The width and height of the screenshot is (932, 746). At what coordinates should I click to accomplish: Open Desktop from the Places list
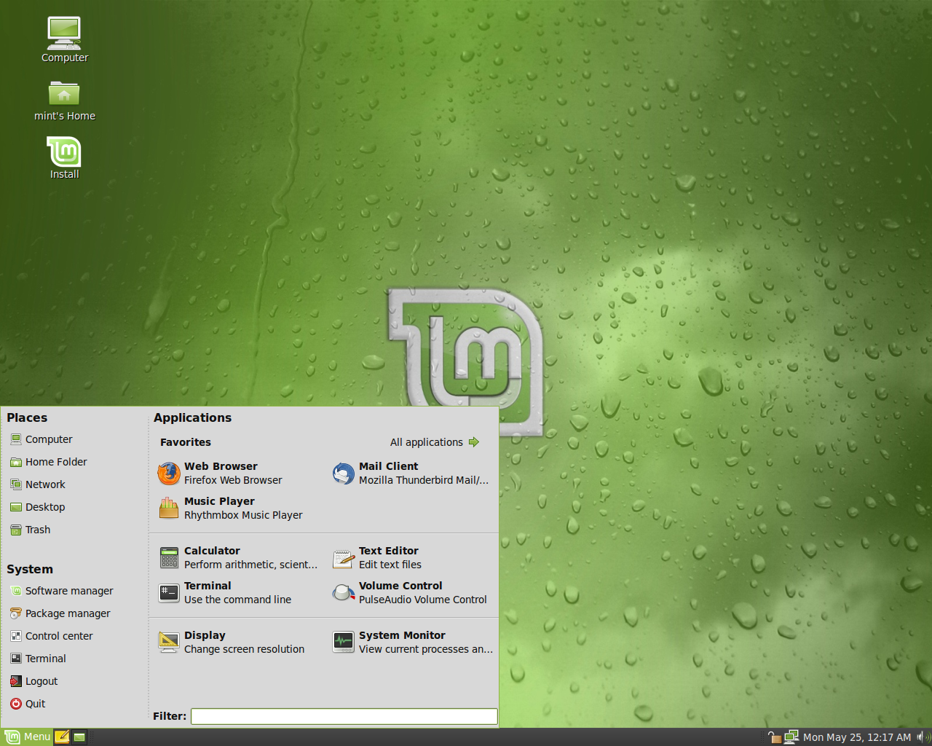[38, 507]
